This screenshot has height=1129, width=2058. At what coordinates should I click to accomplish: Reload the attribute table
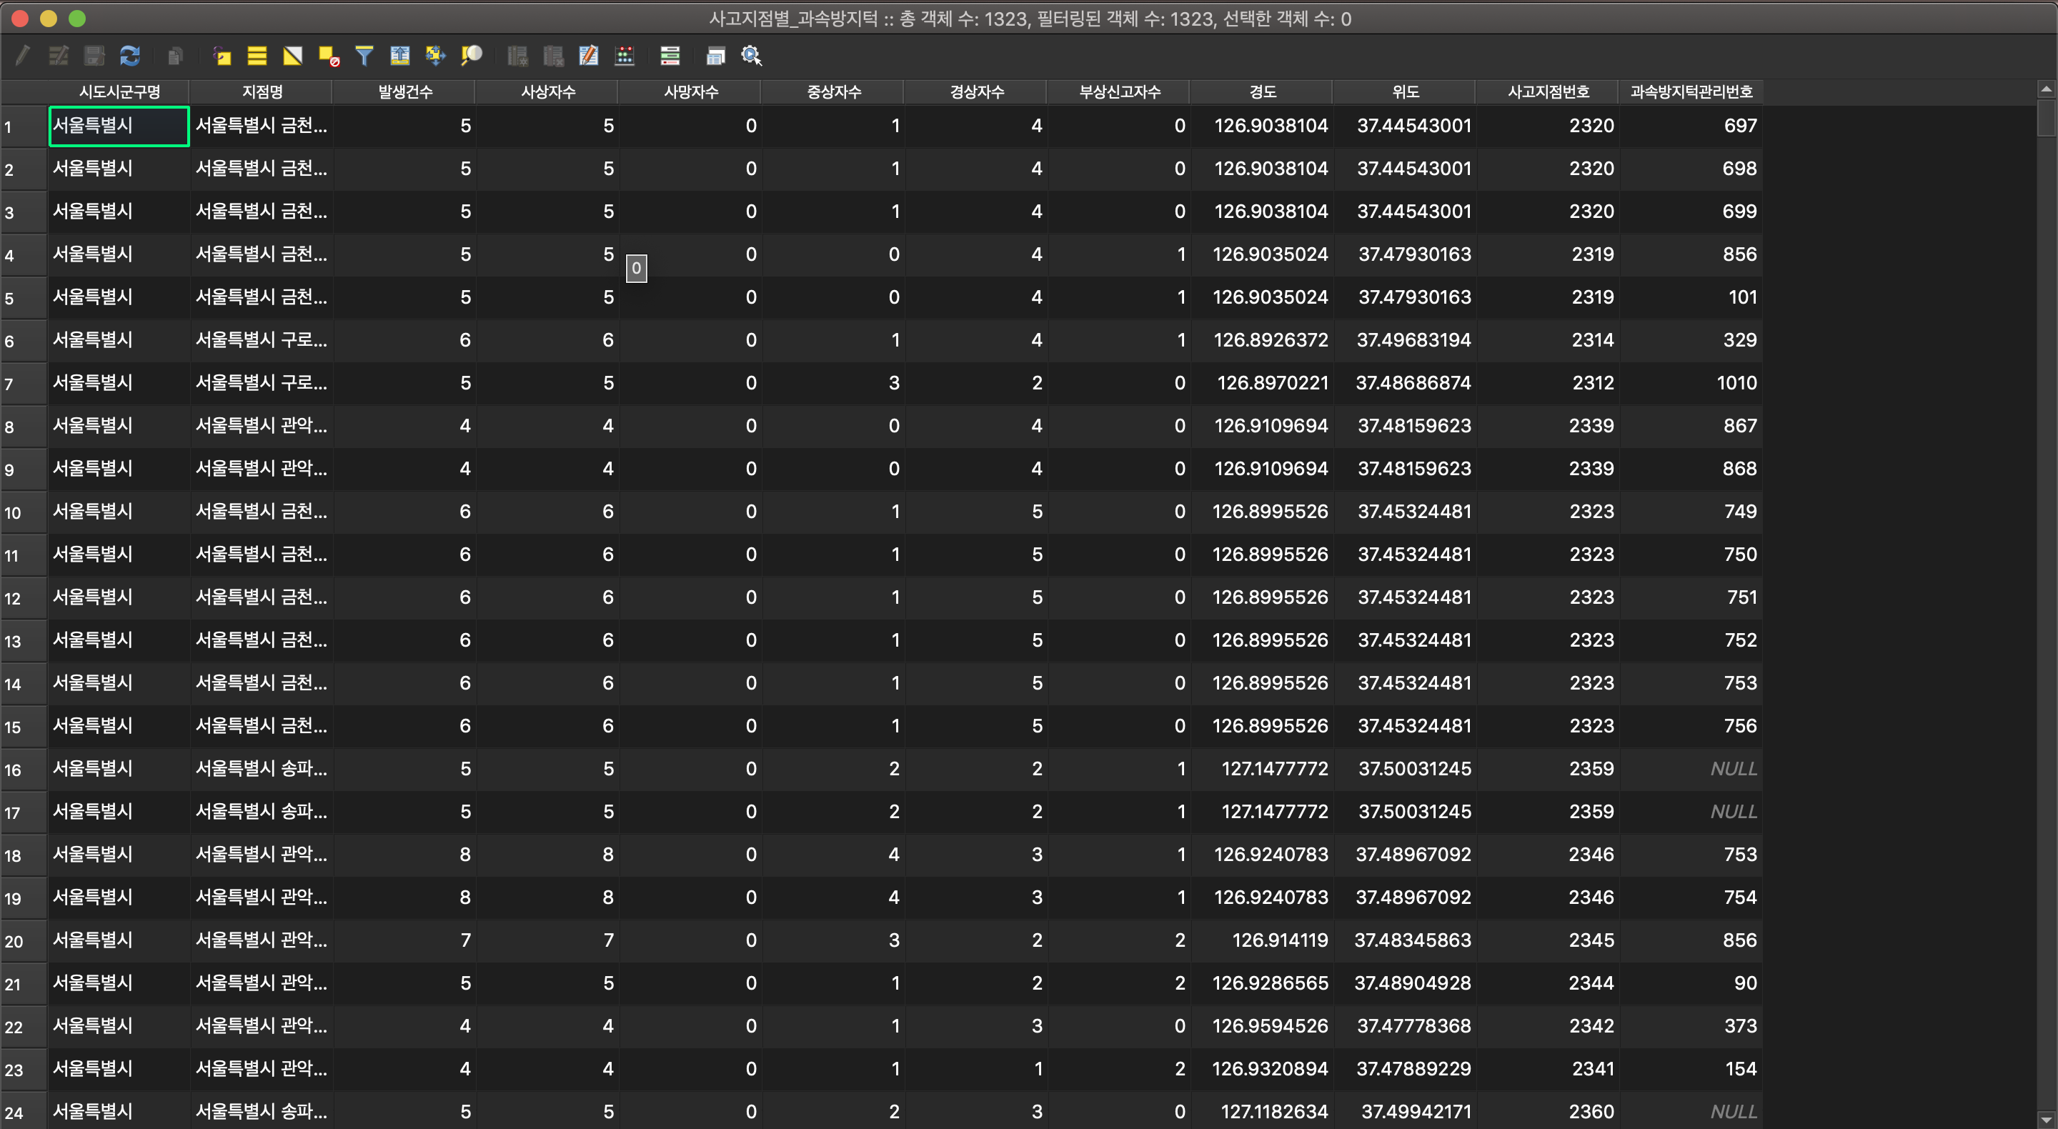[129, 56]
